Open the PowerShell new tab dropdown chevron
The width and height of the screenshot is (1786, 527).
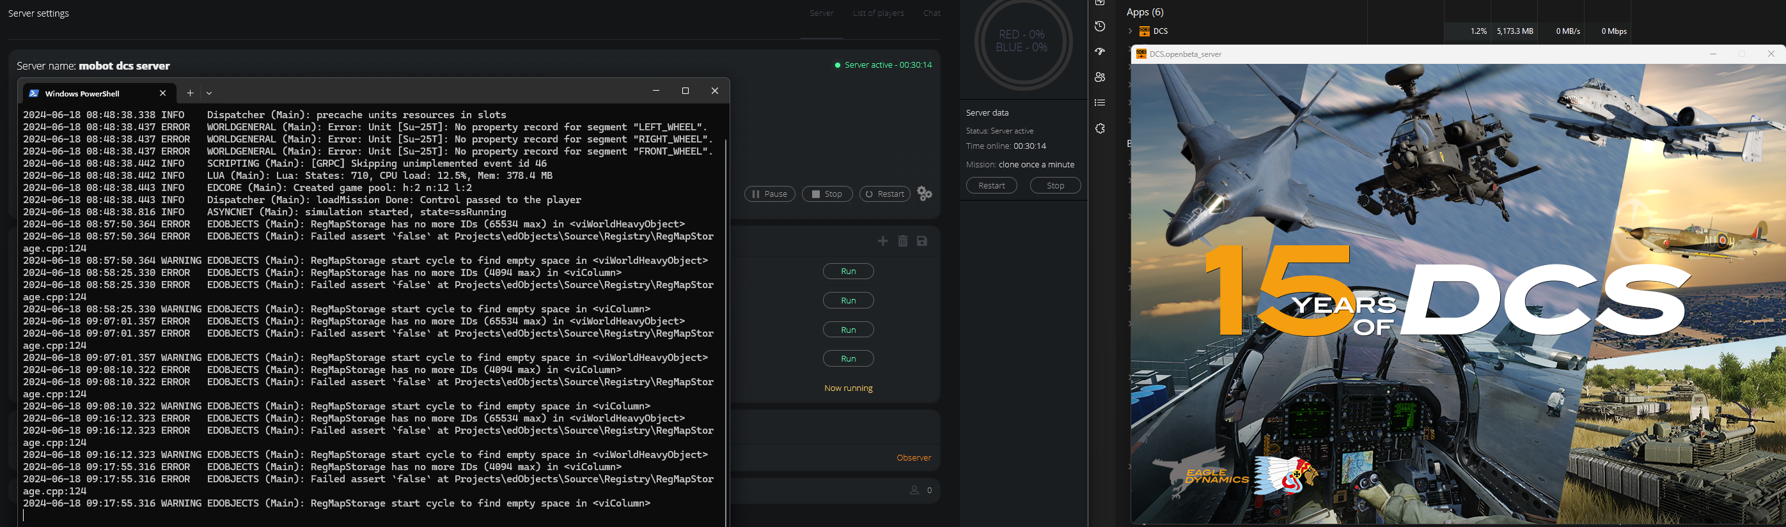tap(209, 93)
